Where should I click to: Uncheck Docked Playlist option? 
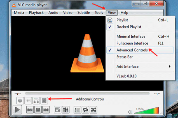[140, 27]
